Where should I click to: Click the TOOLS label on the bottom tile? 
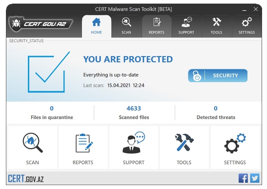point(184,163)
